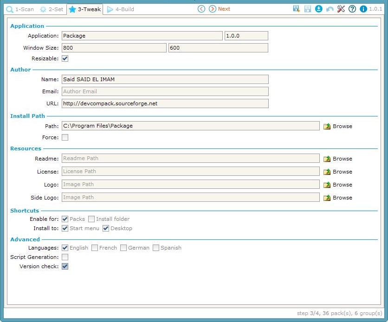Image resolution: width=388 pixels, height=322 pixels.
Task: Open the 4-Build tab
Action: click(x=122, y=9)
